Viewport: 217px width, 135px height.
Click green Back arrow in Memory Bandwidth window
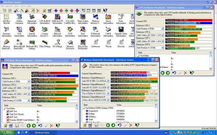[x=108, y=125]
